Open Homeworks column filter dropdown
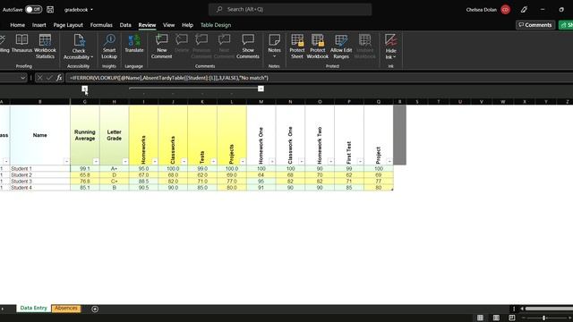This screenshot has height=322, width=573. pos(155,161)
